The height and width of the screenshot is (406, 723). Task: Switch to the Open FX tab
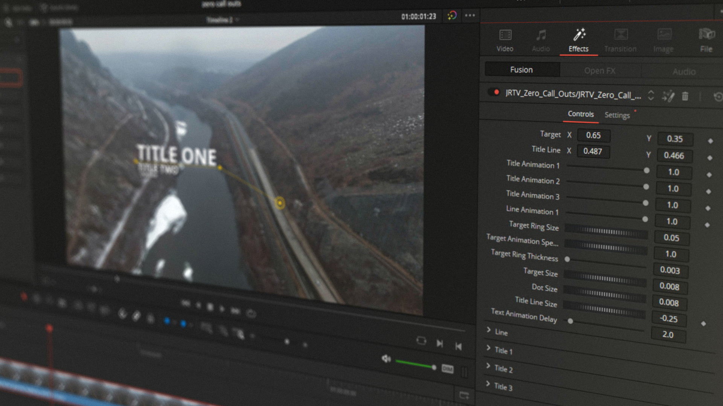599,71
